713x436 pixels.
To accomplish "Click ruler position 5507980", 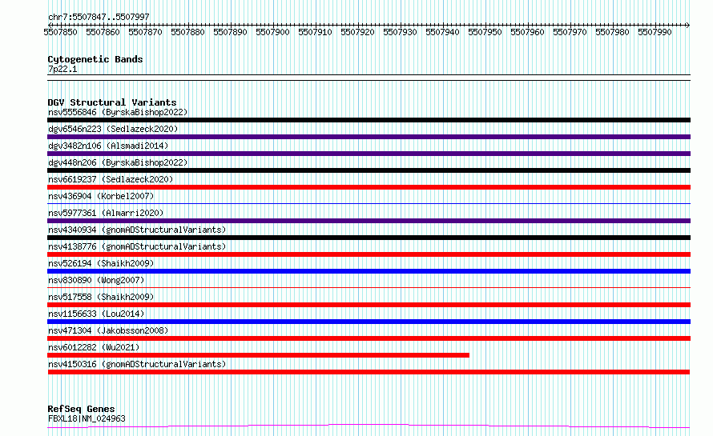I will click(612, 32).
